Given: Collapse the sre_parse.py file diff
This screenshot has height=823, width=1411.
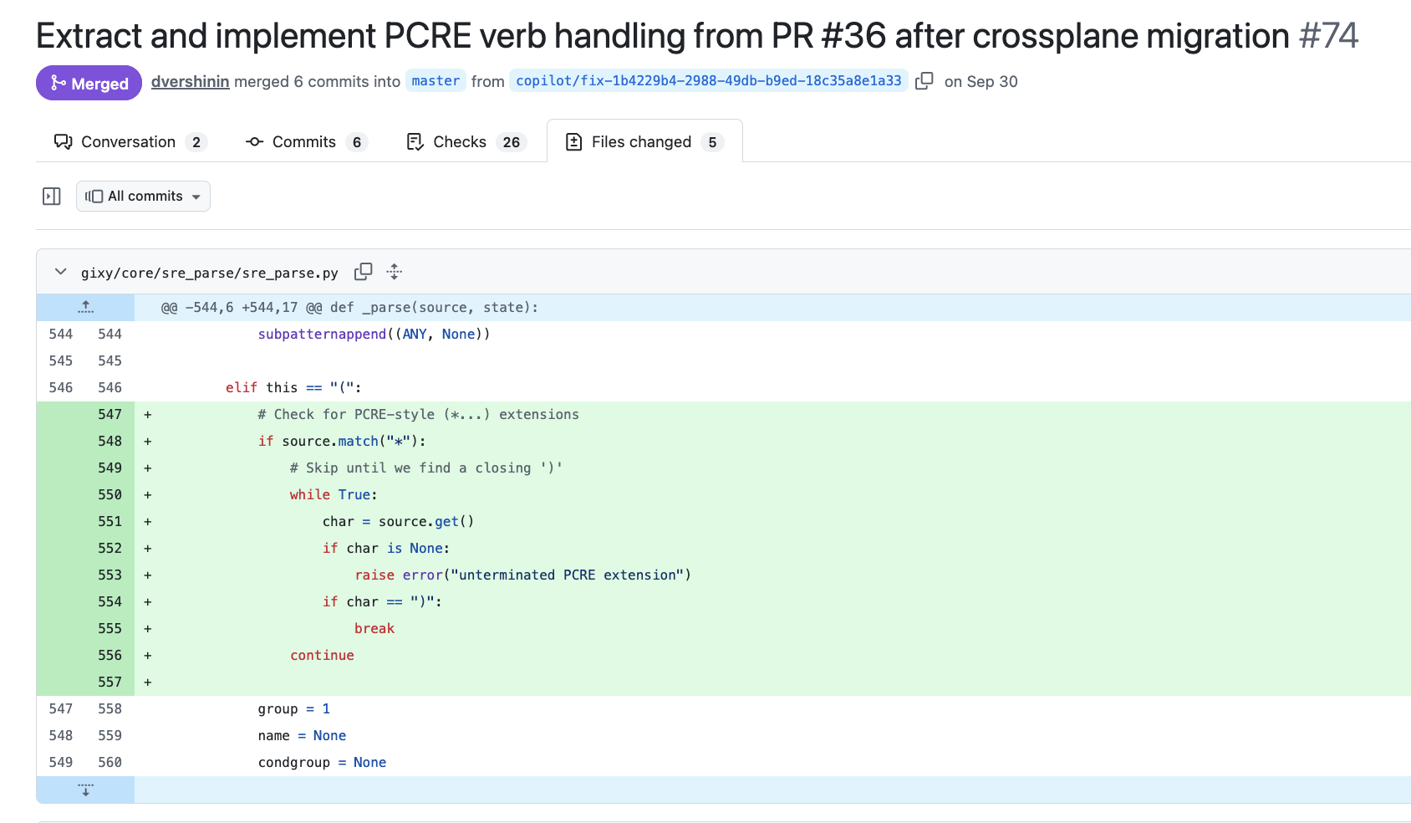Looking at the screenshot, I should [x=60, y=272].
